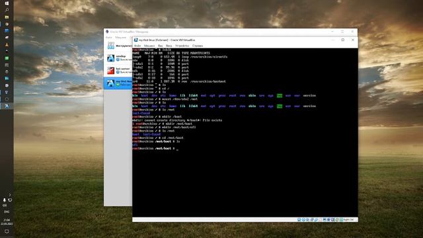Click the VM window title bar icon
The image size is (423, 238).
[136, 40]
